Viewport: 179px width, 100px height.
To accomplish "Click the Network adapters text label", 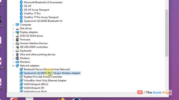I will click(30, 66).
